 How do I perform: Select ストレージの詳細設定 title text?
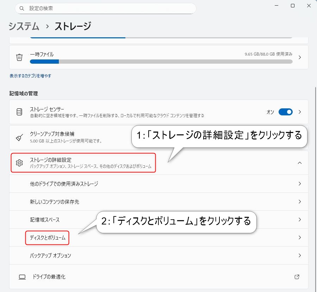(51, 160)
